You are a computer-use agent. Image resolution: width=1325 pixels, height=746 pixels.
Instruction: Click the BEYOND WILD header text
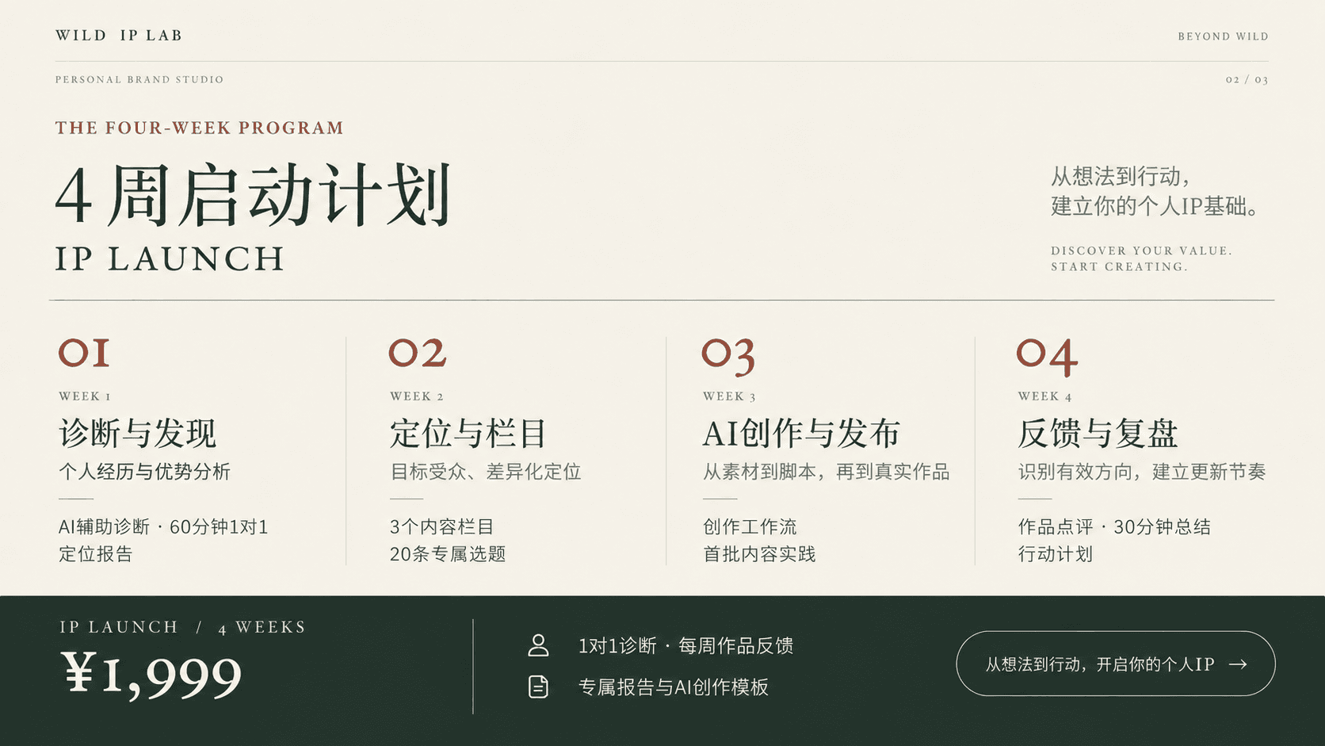[1223, 36]
